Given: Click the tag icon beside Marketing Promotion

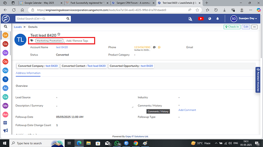Looking at the screenshot, I should click(x=32, y=41).
